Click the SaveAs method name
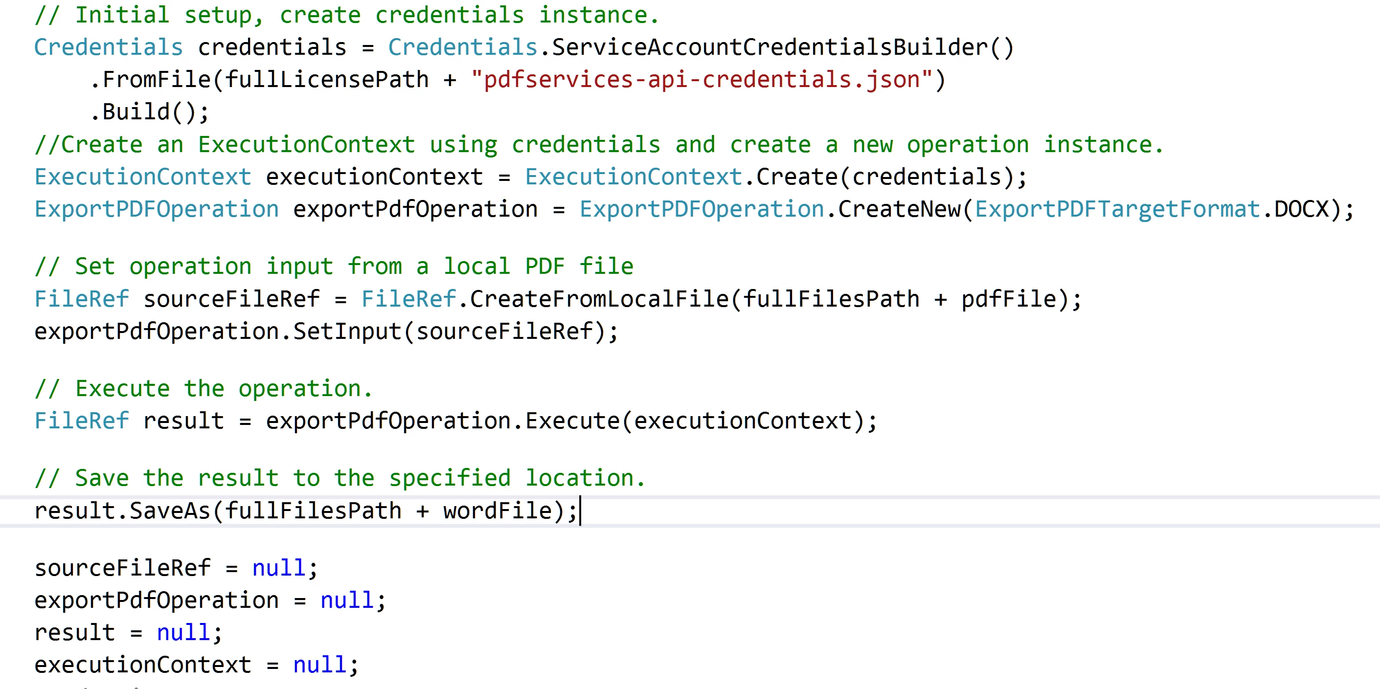 [x=170, y=511]
